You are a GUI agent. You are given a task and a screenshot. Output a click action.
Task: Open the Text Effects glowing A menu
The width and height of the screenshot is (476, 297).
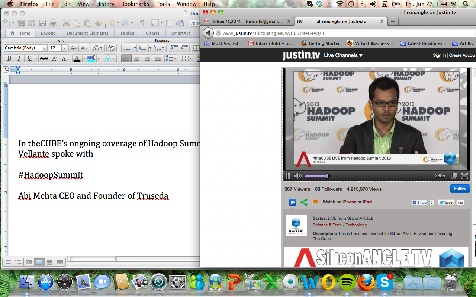109,58
